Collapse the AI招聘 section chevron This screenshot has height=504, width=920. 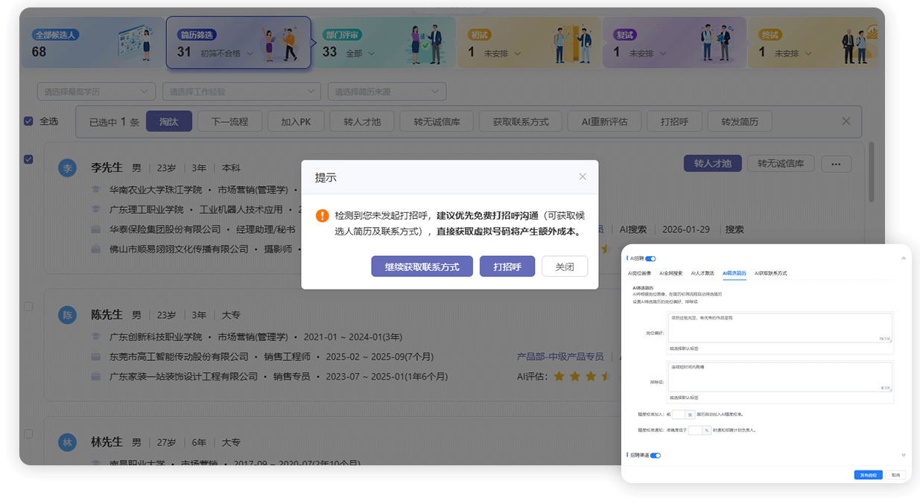tap(904, 258)
